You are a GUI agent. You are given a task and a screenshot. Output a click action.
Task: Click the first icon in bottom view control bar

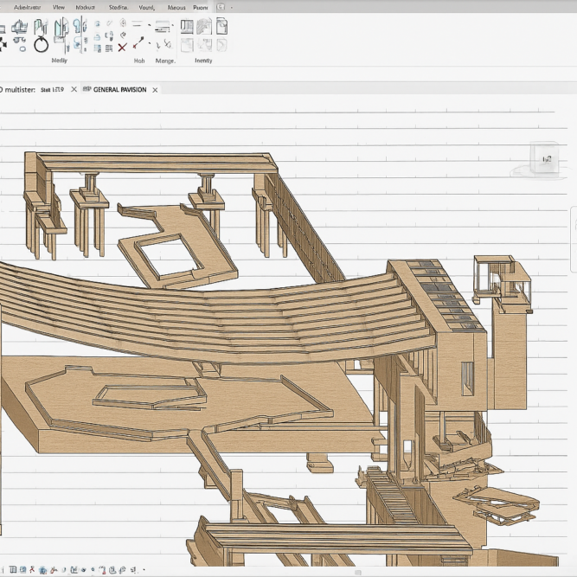click(x=13, y=570)
